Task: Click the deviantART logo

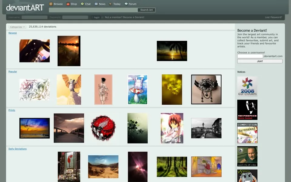Action: (25, 7)
